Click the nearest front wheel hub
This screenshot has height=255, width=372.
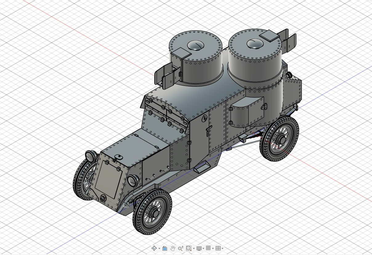click(x=153, y=212)
